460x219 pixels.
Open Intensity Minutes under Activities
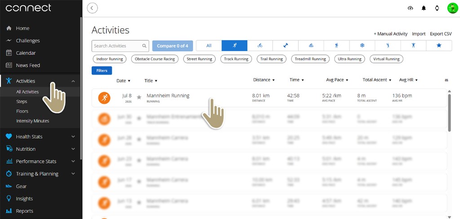(32, 121)
